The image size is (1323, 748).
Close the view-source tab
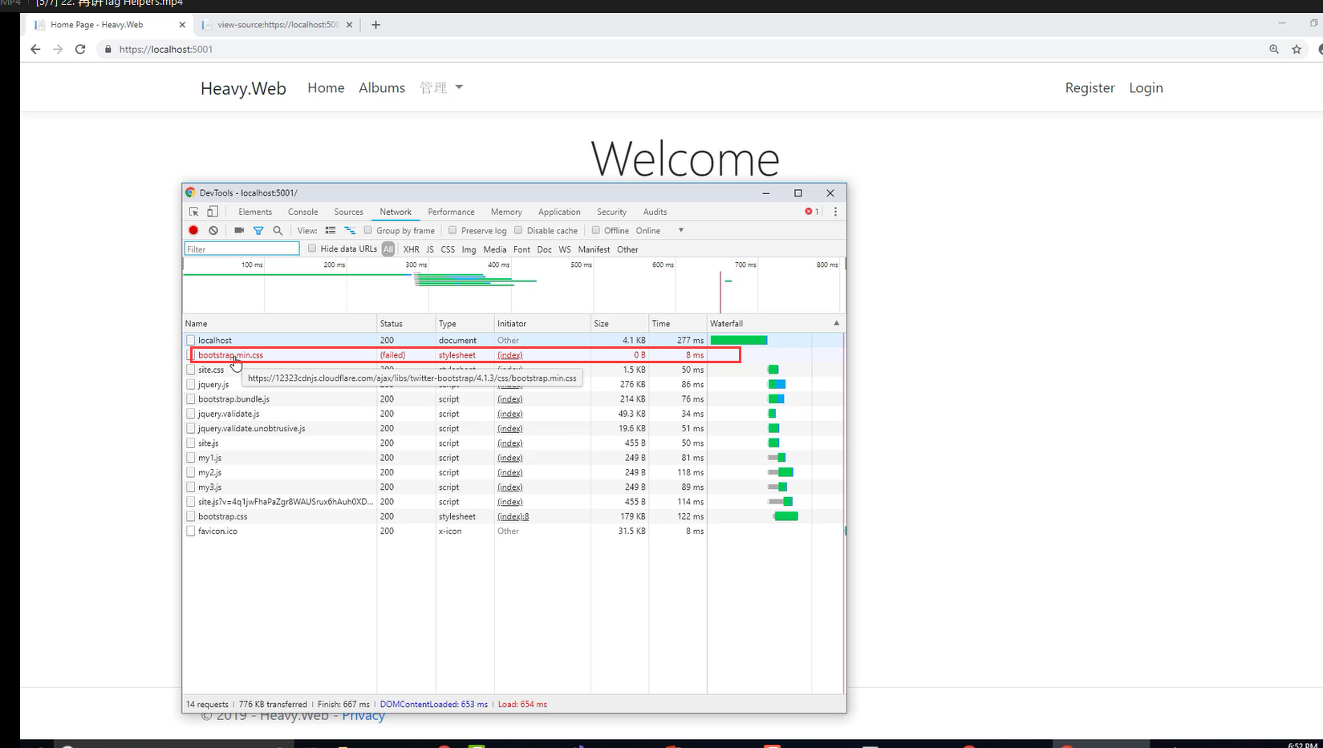coord(349,25)
